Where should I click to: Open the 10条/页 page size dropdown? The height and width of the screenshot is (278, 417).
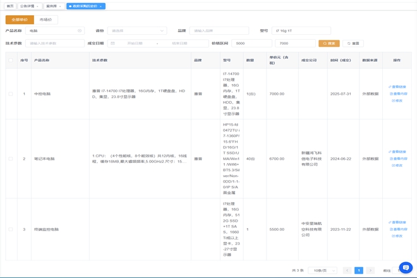click(x=322, y=270)
